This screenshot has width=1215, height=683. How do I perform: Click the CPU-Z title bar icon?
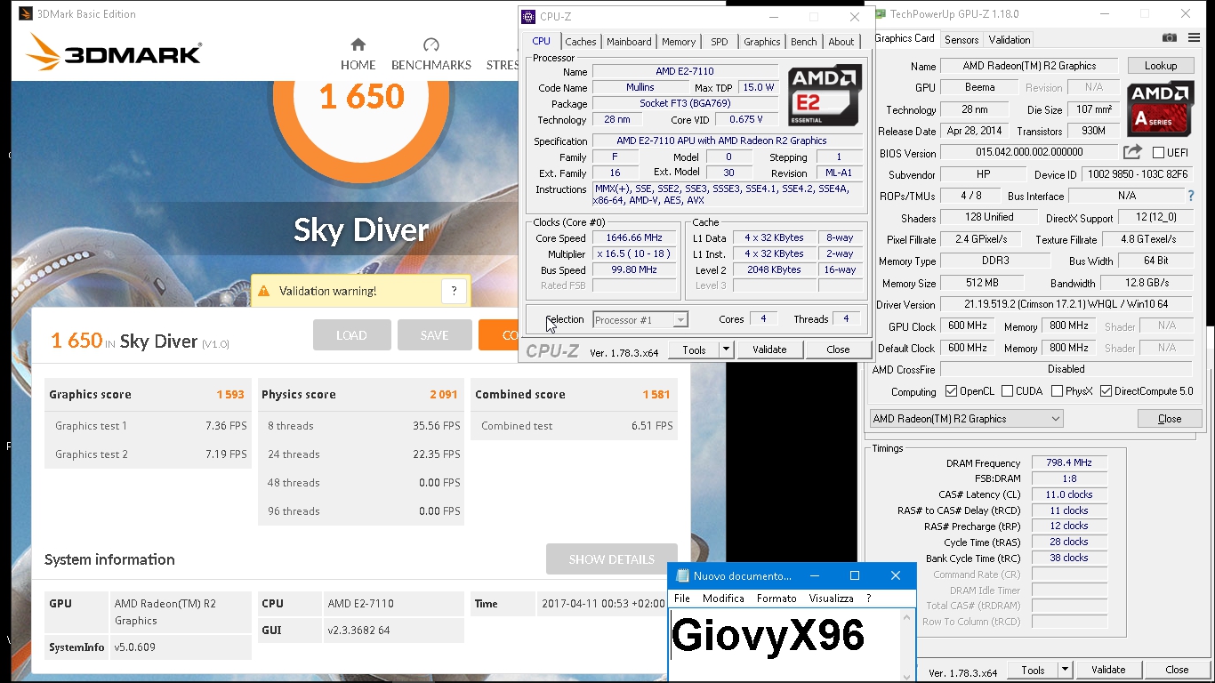(x=528, y=16)
